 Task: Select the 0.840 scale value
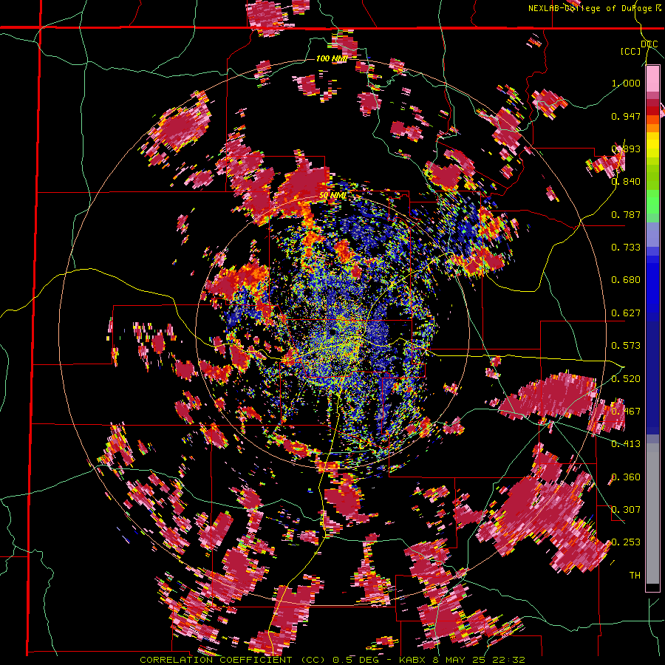[x=626, y=182]
